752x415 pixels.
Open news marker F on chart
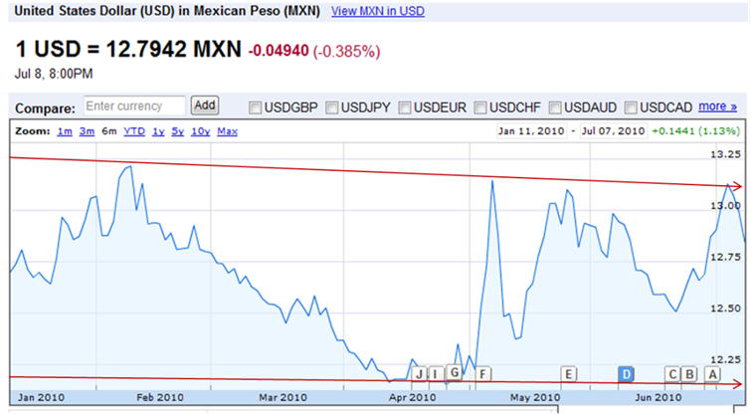click(483, 374)
